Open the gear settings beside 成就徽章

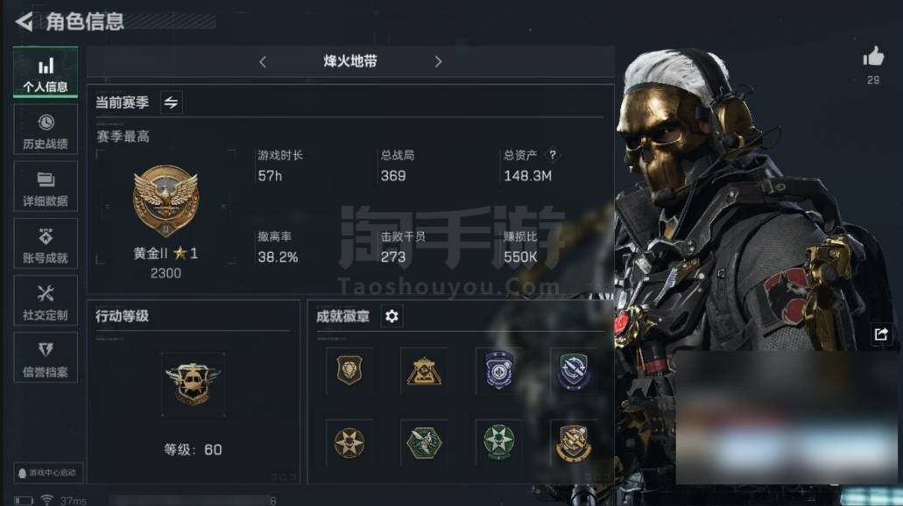(x=392, y=316)
